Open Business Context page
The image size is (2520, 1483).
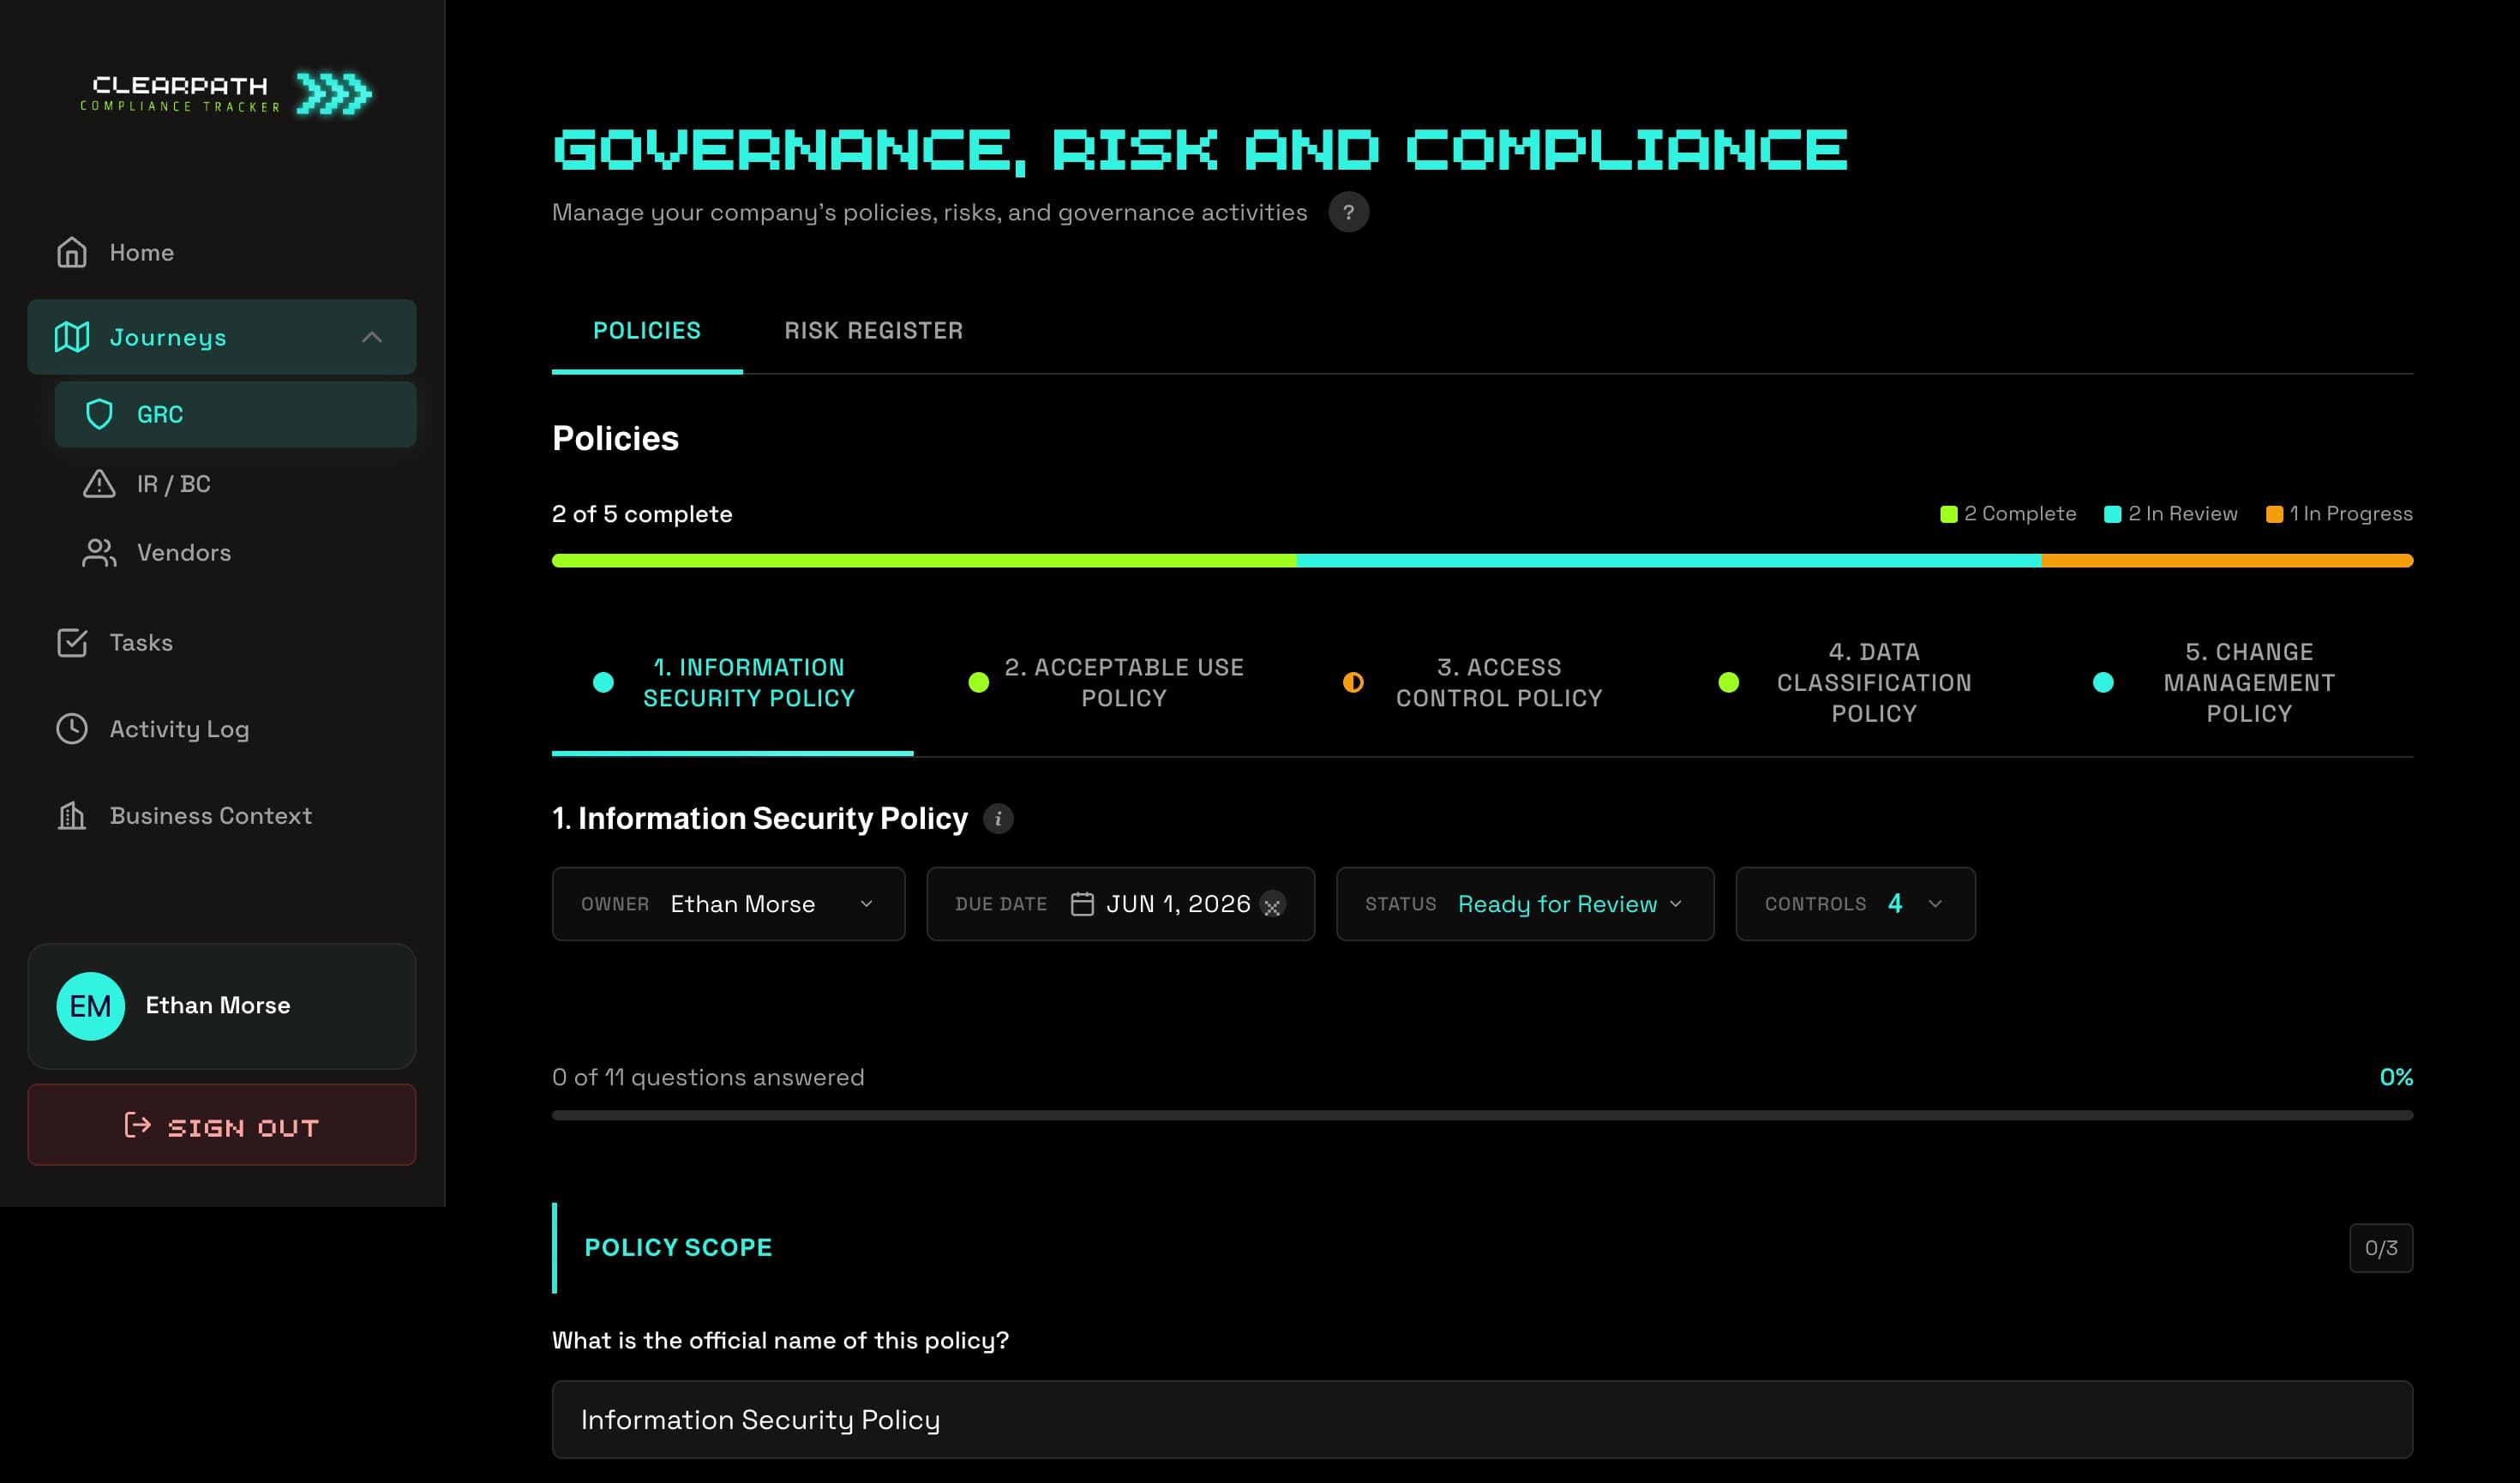click(x=221, y=816)
